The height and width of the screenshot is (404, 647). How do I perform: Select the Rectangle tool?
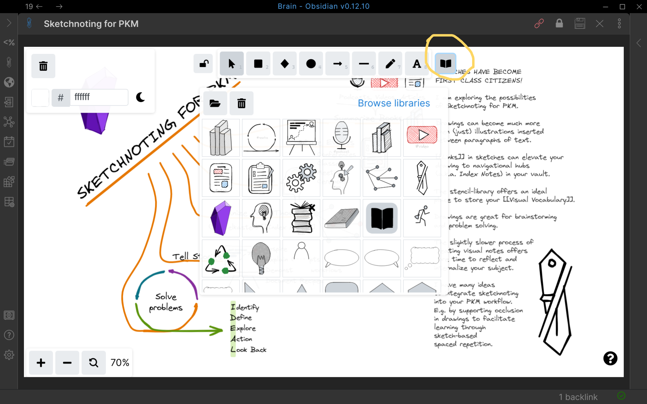(258, 64)
